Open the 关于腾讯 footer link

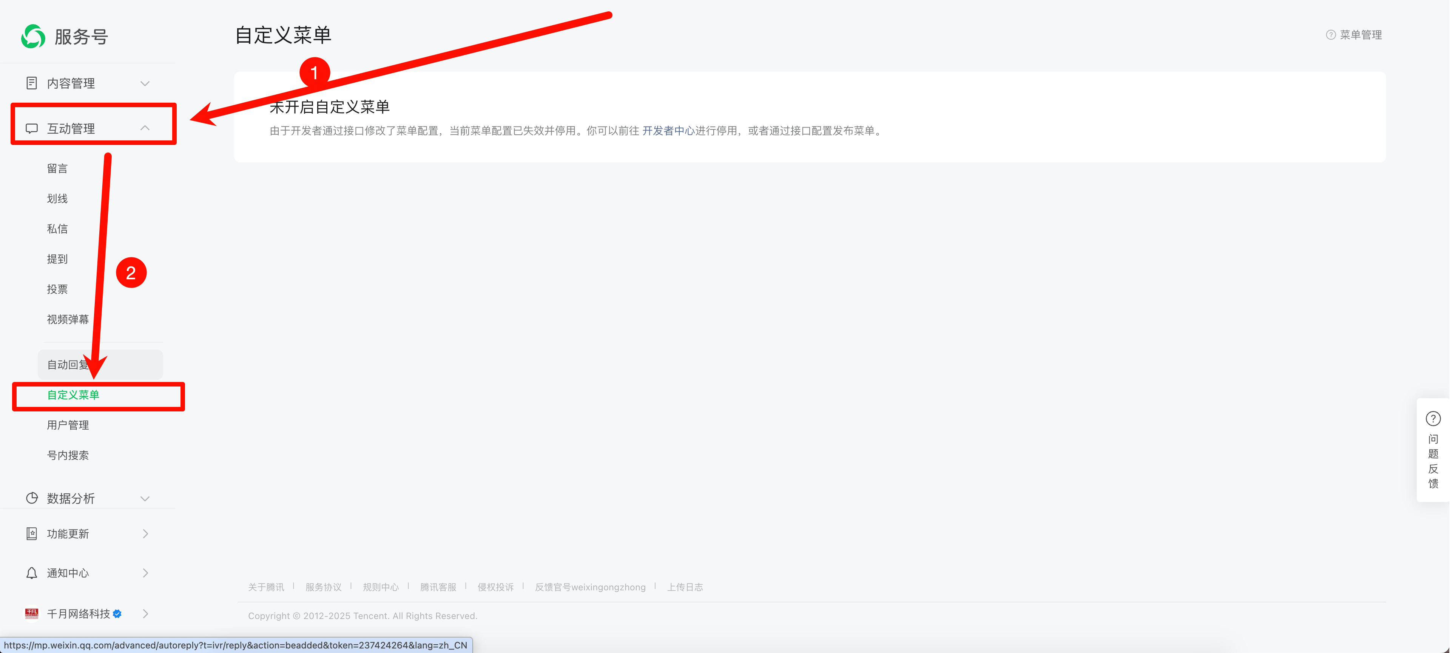pos(266,587)
